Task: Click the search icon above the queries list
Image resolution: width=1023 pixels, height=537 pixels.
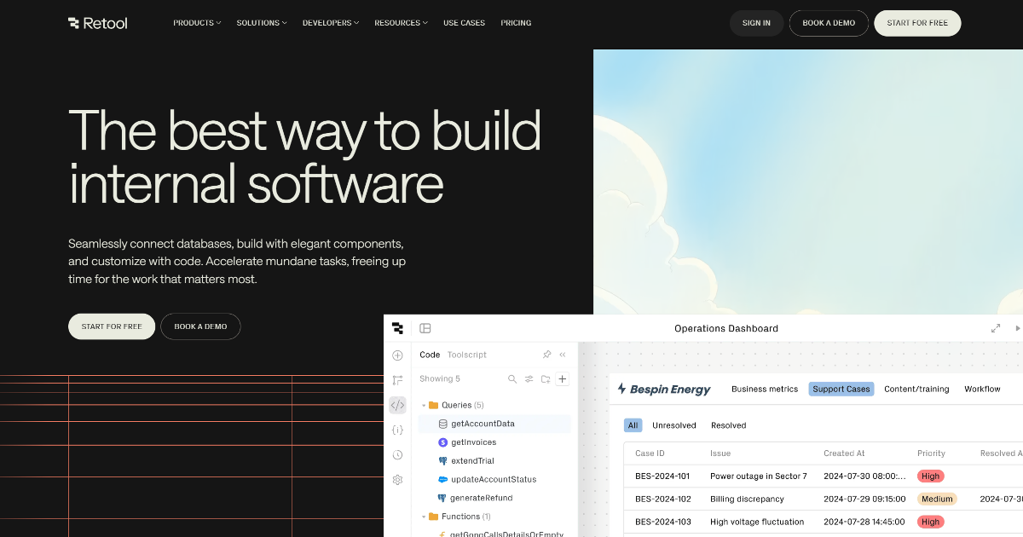Action: pos(511,378)
